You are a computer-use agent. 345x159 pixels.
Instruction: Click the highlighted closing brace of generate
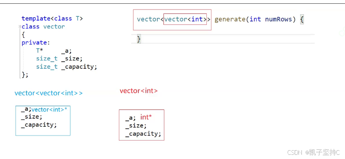click(139, 39)
